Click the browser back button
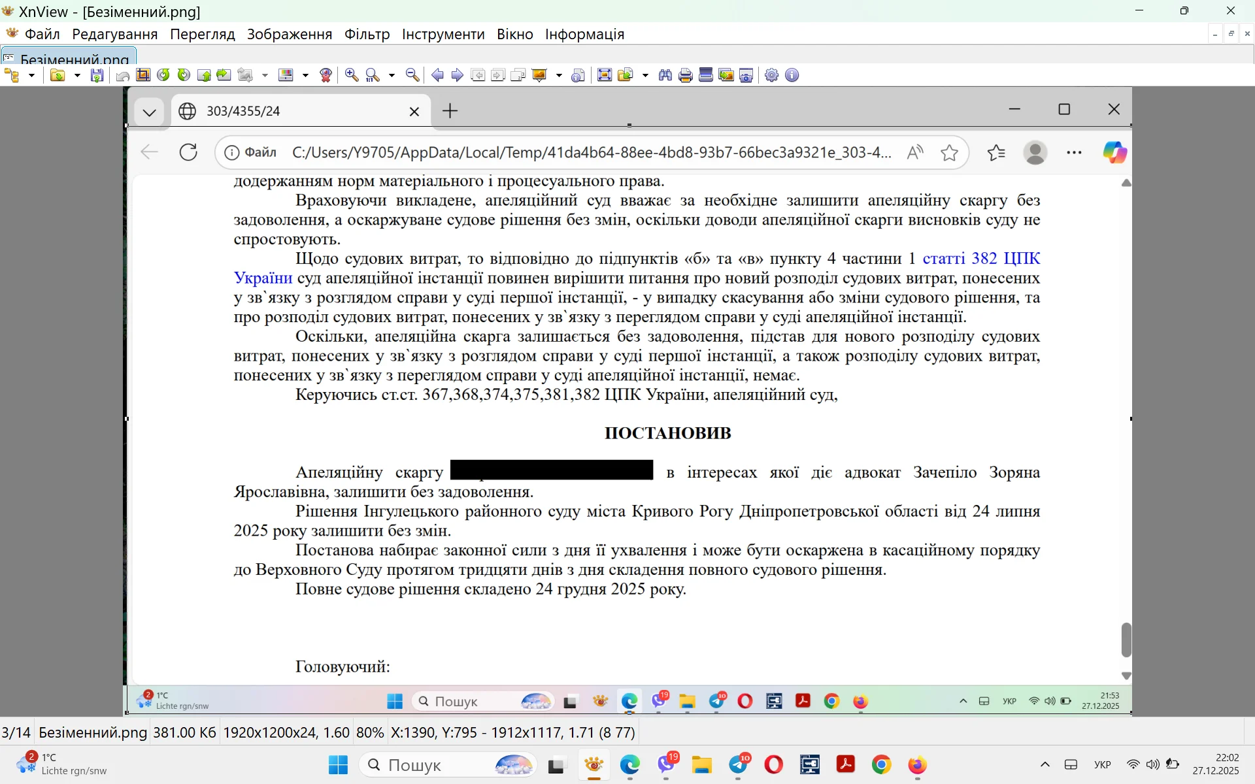 coord(148,152)
